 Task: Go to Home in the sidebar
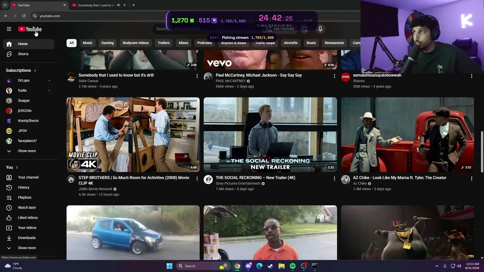(x=29, y=44)
